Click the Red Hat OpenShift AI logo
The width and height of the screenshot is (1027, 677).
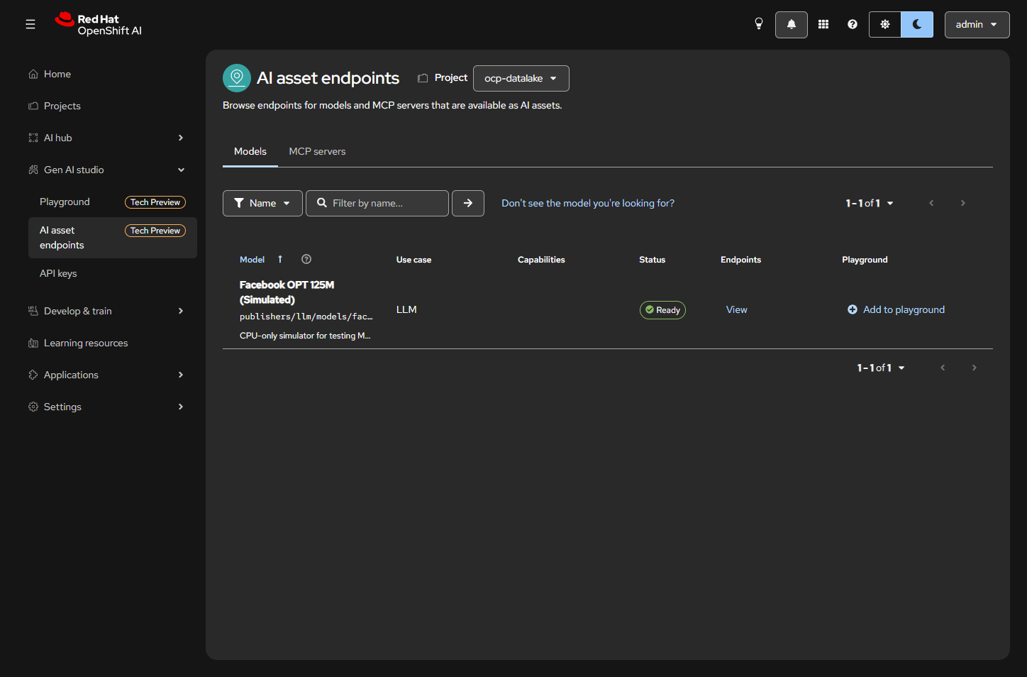click(99, 24)
